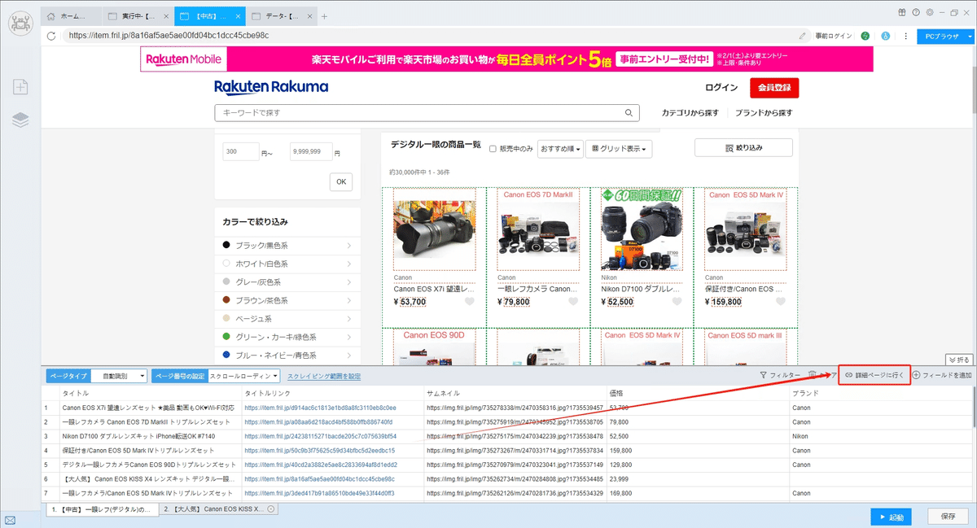Screen dimensions: 977x528
Task: Click the Rakuten Mobile banner
Action: click(x=506, y=59)
